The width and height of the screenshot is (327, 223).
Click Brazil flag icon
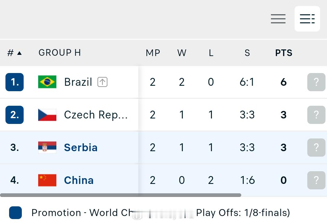pos(47,82)
